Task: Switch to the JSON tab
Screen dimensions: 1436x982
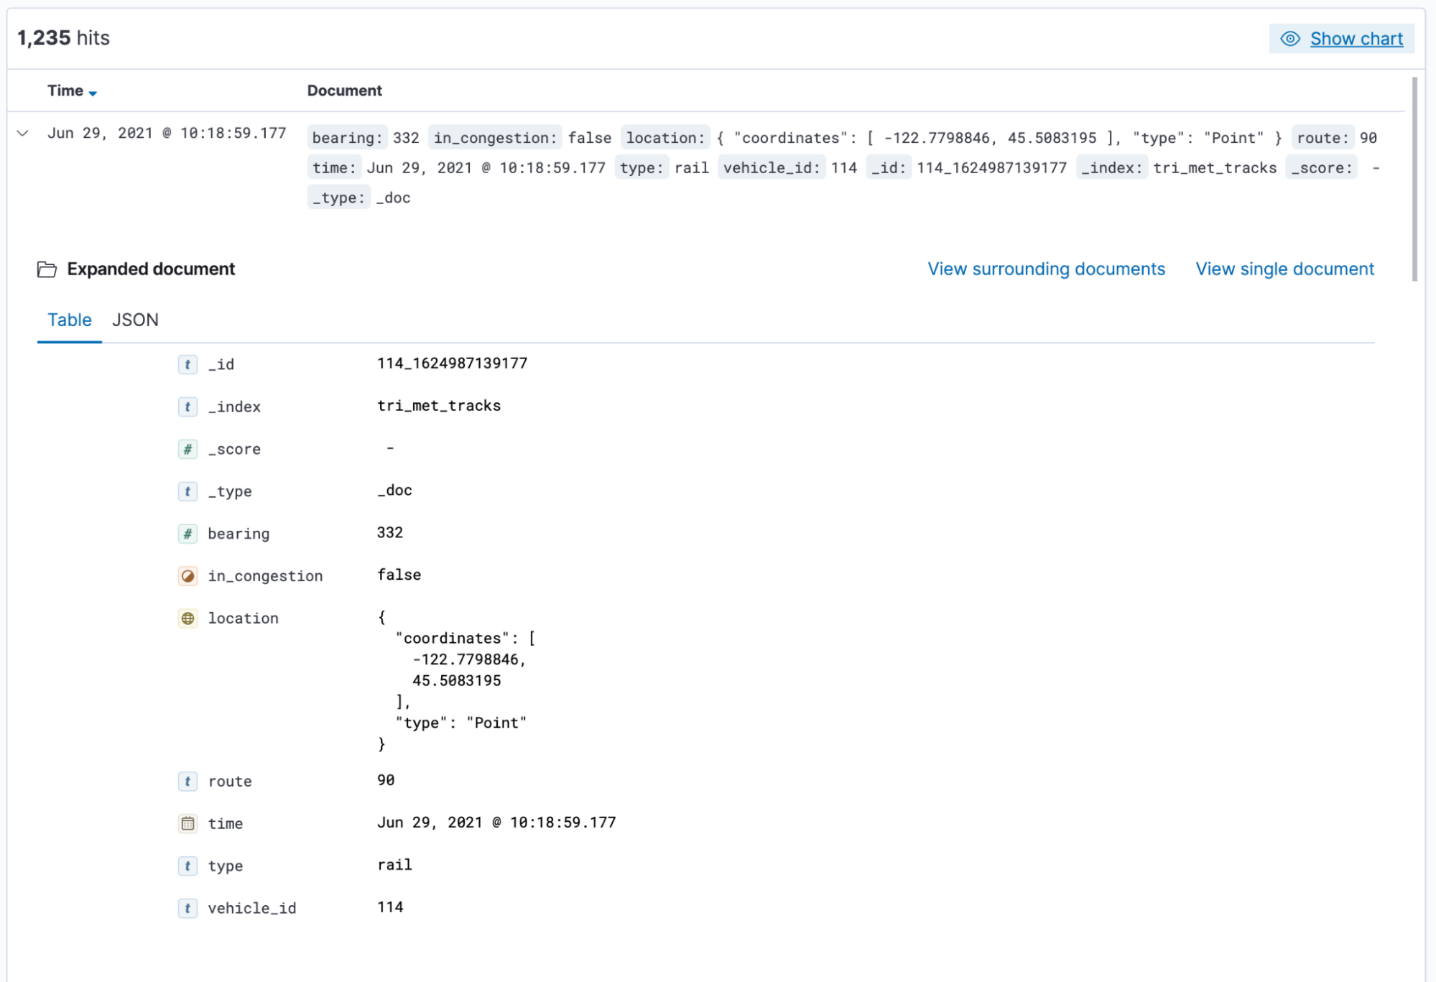Action: pos(135,320)
